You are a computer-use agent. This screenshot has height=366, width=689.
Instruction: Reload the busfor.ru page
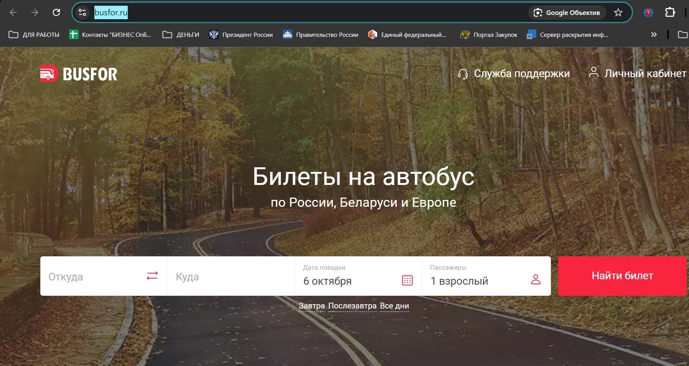click(56, 13)
